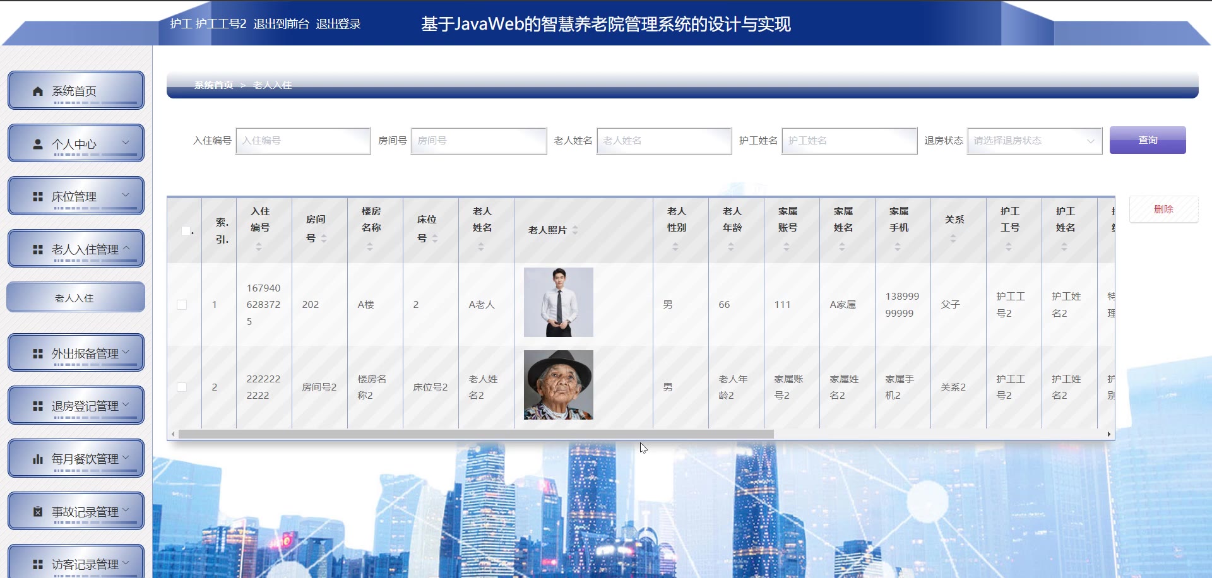Sort by 家属账号 column arrows
This screenshot has width=1212, height=578.
[x=787, y=247]
